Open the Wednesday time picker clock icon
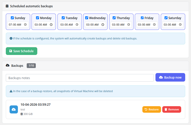The image size is (191, 125). pyautogui.click(x=103, y=25)
